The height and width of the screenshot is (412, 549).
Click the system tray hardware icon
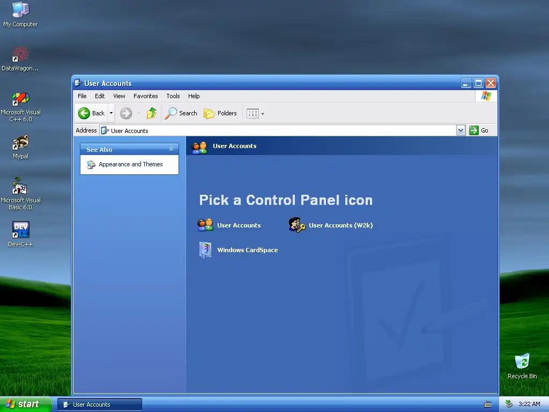509,404
